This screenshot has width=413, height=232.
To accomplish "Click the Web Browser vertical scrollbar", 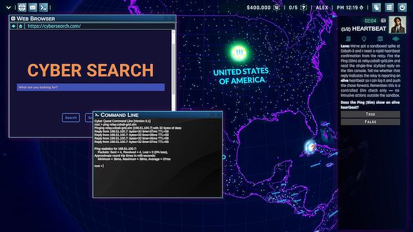I will [x=174, y=70].
